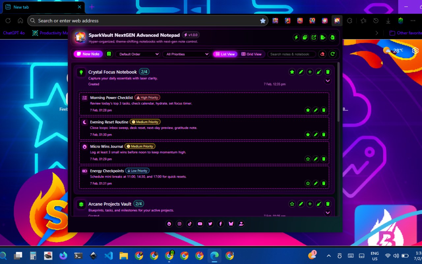Delete the Crystal Focus Notebook
Screen dimensions: 422x264
[328, 72]
